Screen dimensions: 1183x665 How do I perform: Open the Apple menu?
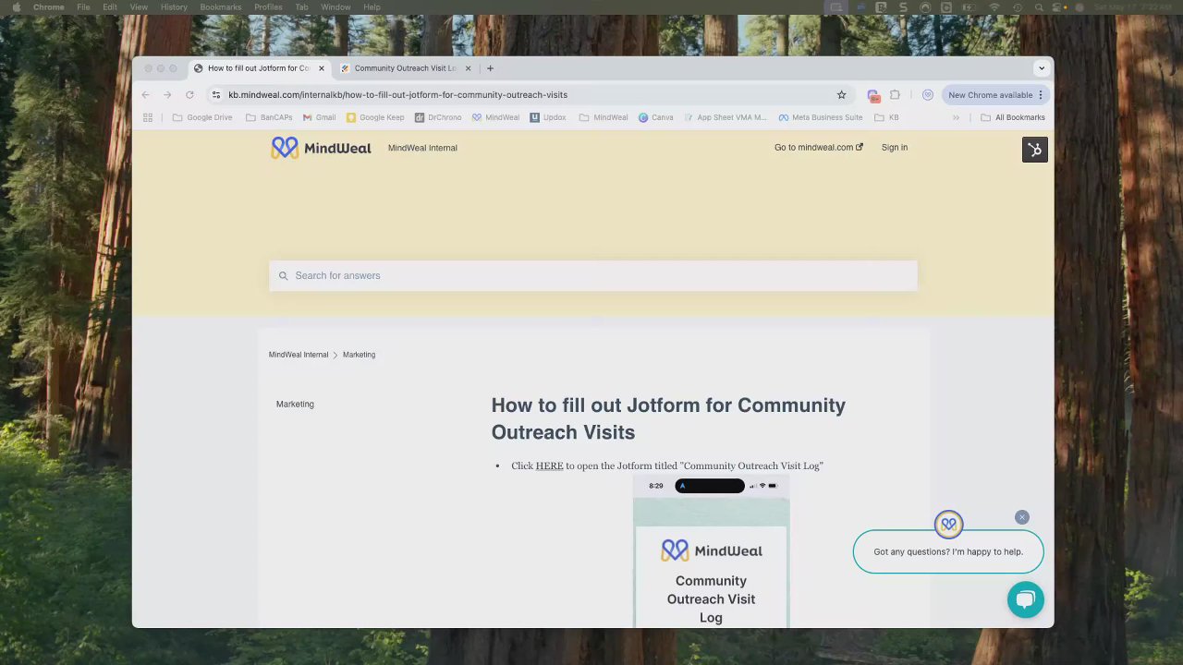(x=16, y=7)
